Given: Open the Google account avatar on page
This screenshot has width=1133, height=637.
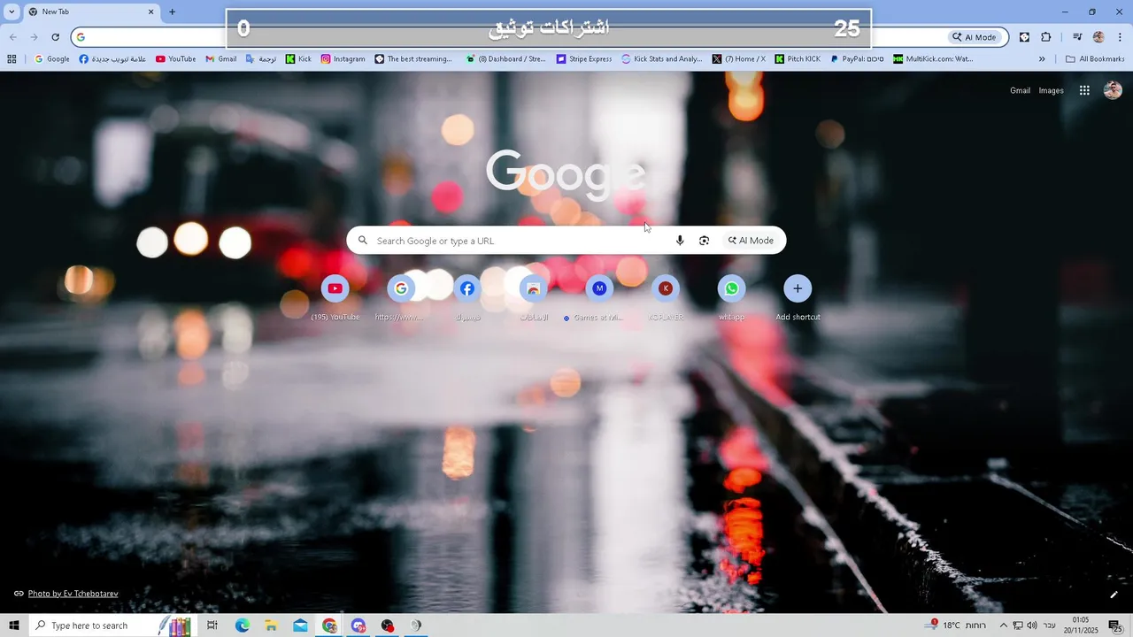Looking at the screenshot, I should (x=1113, y=90).
